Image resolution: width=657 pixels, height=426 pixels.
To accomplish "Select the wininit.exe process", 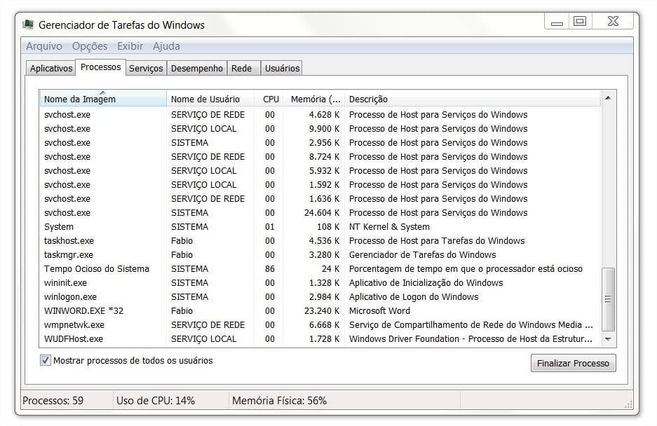I will pos(320,283).
